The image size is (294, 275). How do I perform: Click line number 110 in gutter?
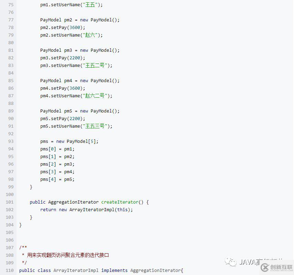click(10, 271)
